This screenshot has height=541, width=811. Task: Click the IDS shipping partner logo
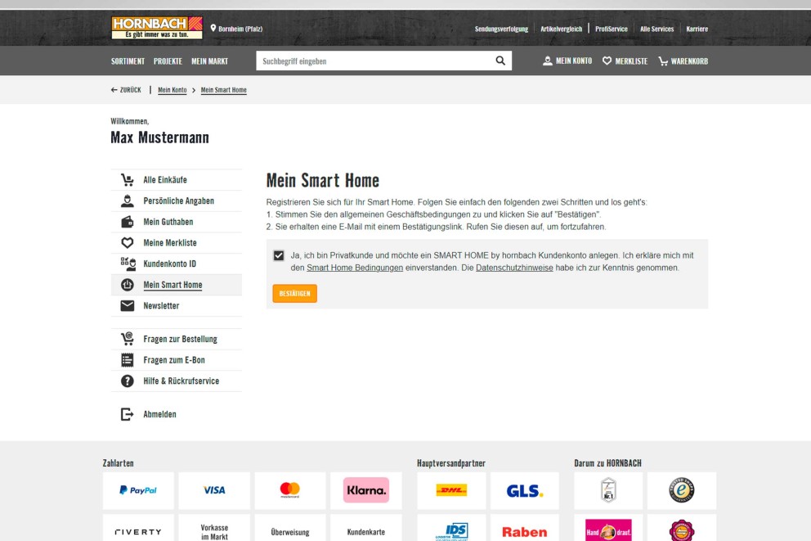[451, 531]
